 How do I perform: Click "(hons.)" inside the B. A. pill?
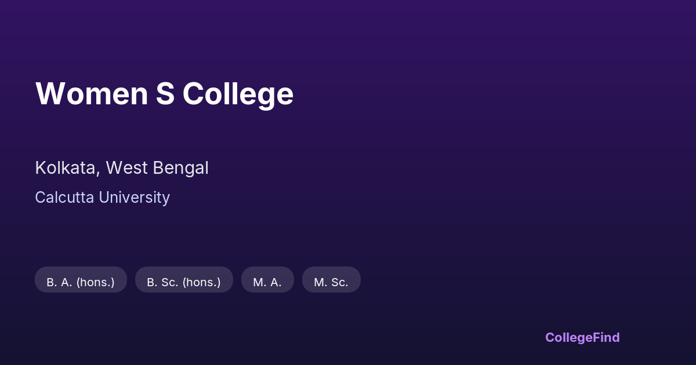[x=95, y=282]
